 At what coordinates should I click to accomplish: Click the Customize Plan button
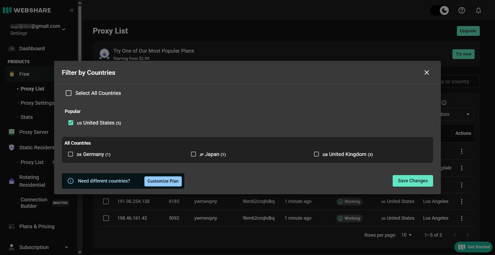tap(163, 181)
